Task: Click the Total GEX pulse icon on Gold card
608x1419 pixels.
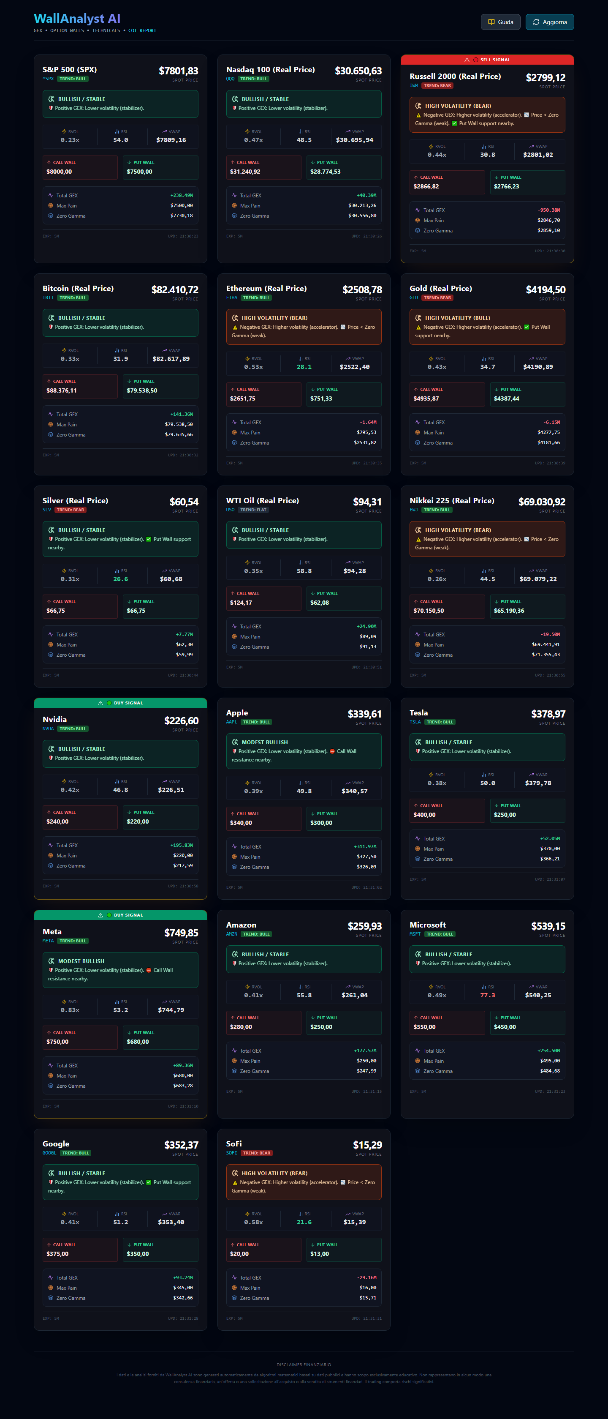Action: 418,423
